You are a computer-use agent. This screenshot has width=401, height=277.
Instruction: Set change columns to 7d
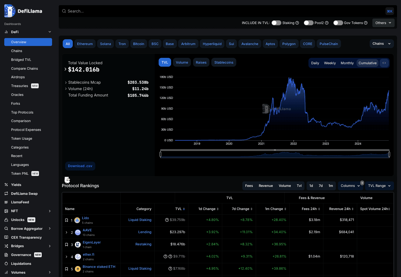coord(321,186)
